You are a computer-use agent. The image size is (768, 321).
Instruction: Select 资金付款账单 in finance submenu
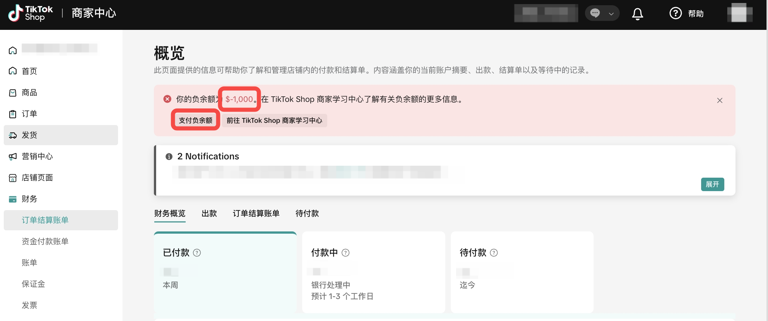coord(45,241)
